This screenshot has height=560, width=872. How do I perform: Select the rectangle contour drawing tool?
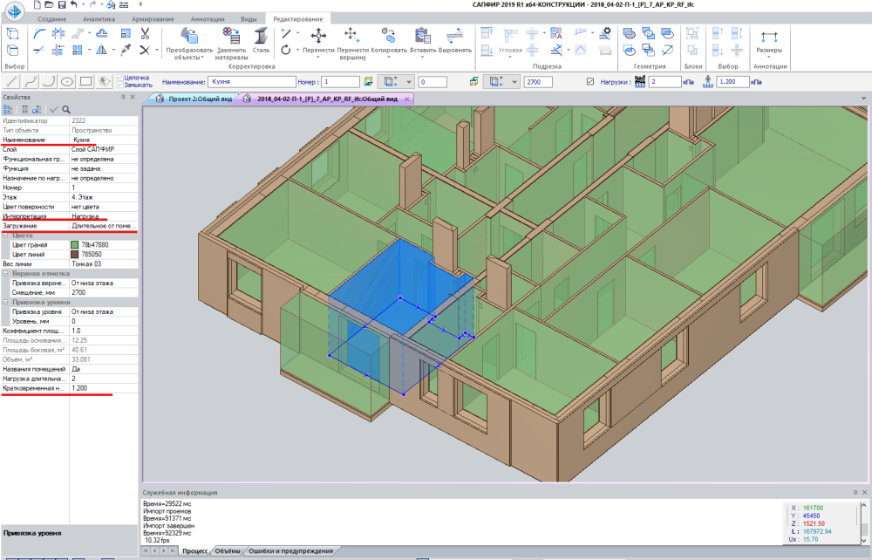(x=85, y=82)
